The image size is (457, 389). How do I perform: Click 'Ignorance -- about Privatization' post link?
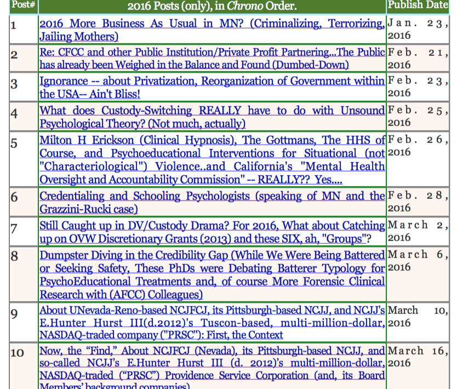pyautogui.click(x=212, y=82)
